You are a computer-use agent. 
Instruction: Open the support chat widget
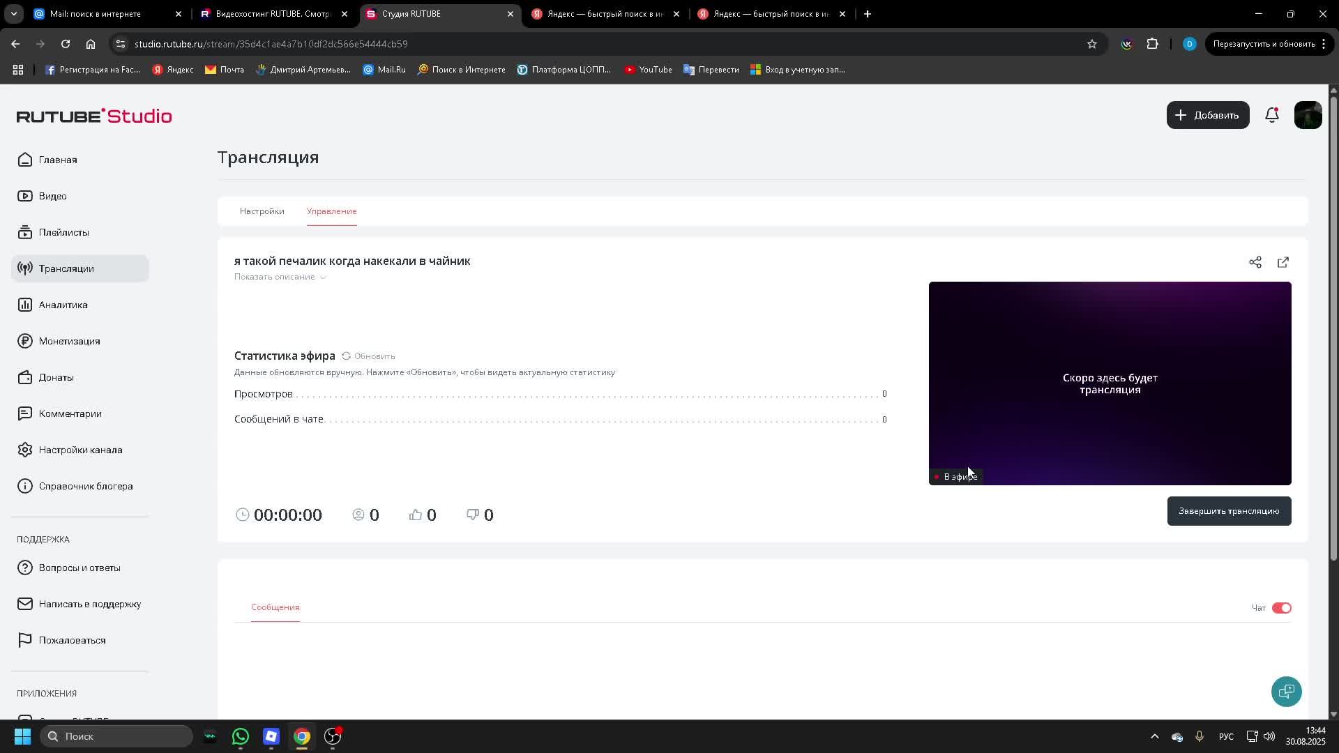(1286, 691)
